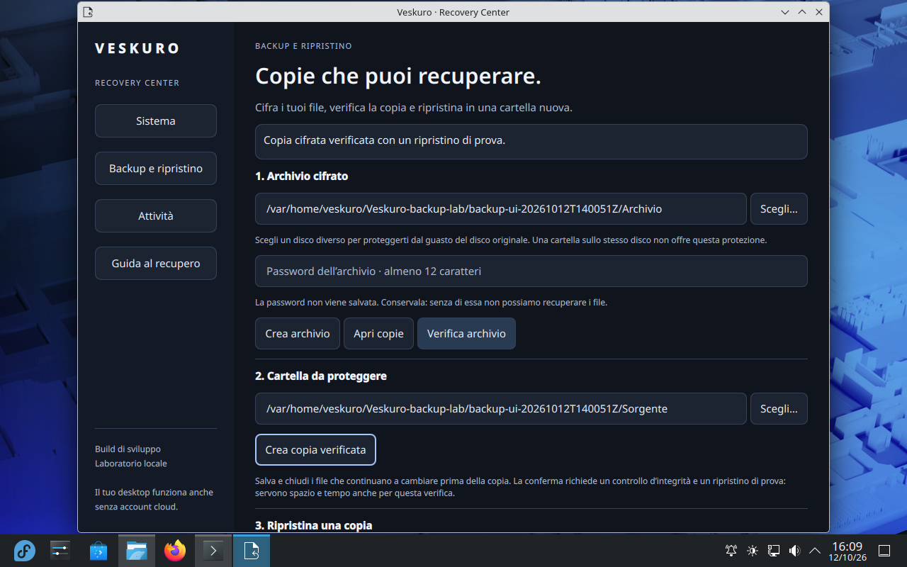Click Verifica archivio
This screenshot has width=907, height=567.
[466, 334]
